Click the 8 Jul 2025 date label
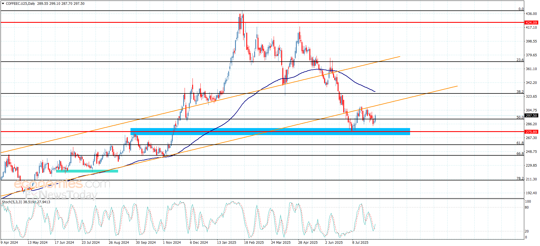540x246 pixels. [360, 242]
